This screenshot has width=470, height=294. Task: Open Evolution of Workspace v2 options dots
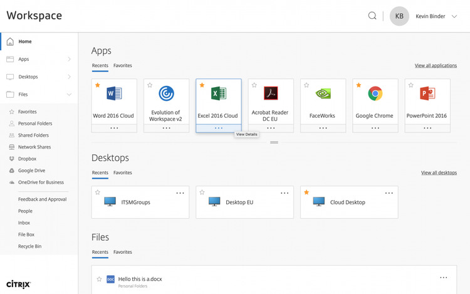[x=166, y=129]
